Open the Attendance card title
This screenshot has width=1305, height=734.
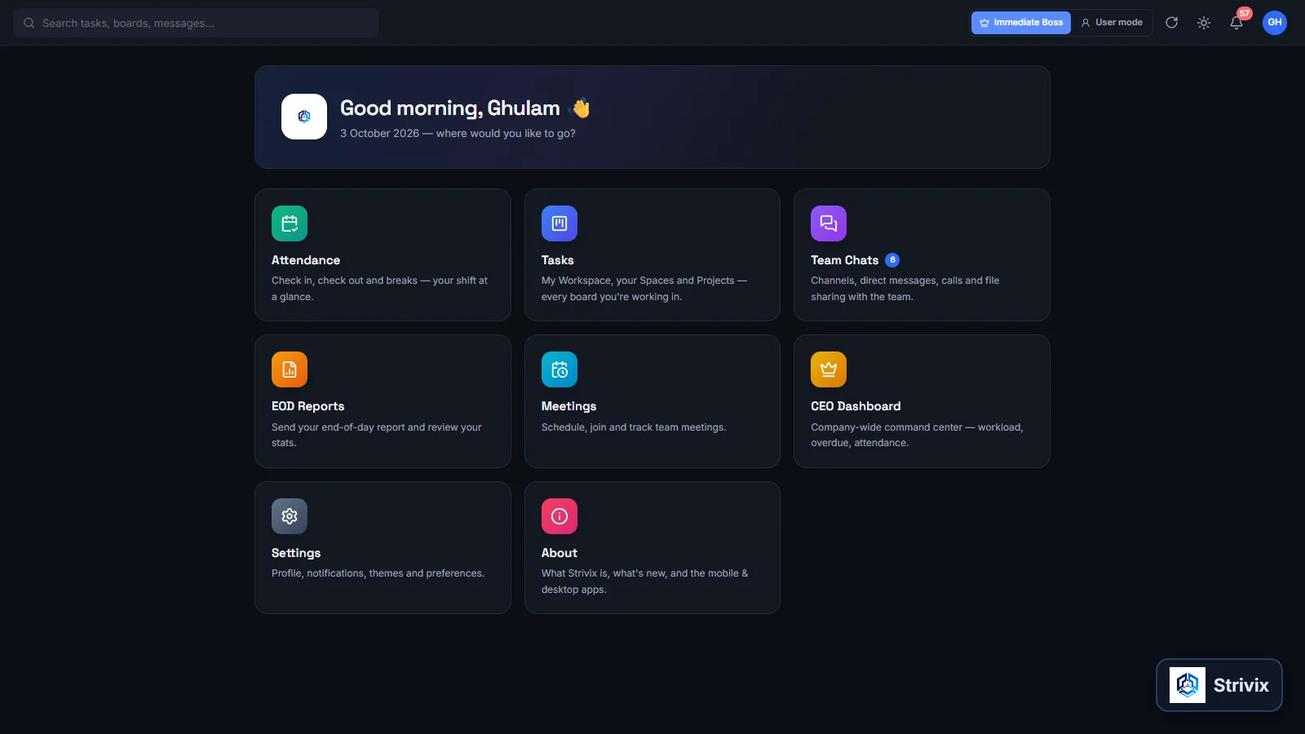306,260
